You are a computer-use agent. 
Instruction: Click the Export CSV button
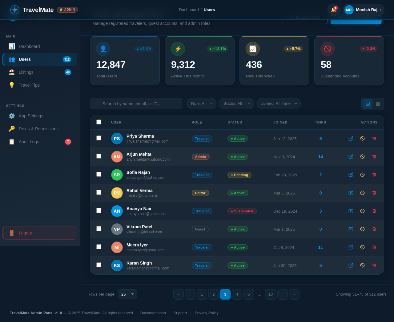304,18
